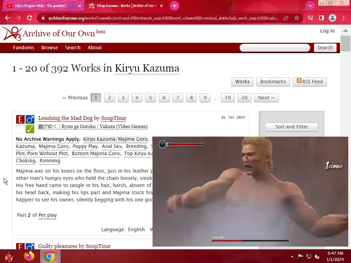Reload the current page
The width and height of the screenshot is (351, 263).
click(29, 18)
